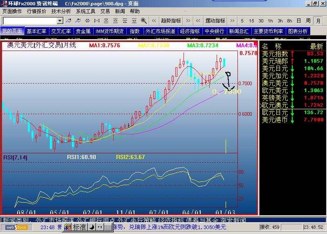The image size is (327, 234).
Task: Open the symbol input dropdown arrow
Action: pos(60,21)
